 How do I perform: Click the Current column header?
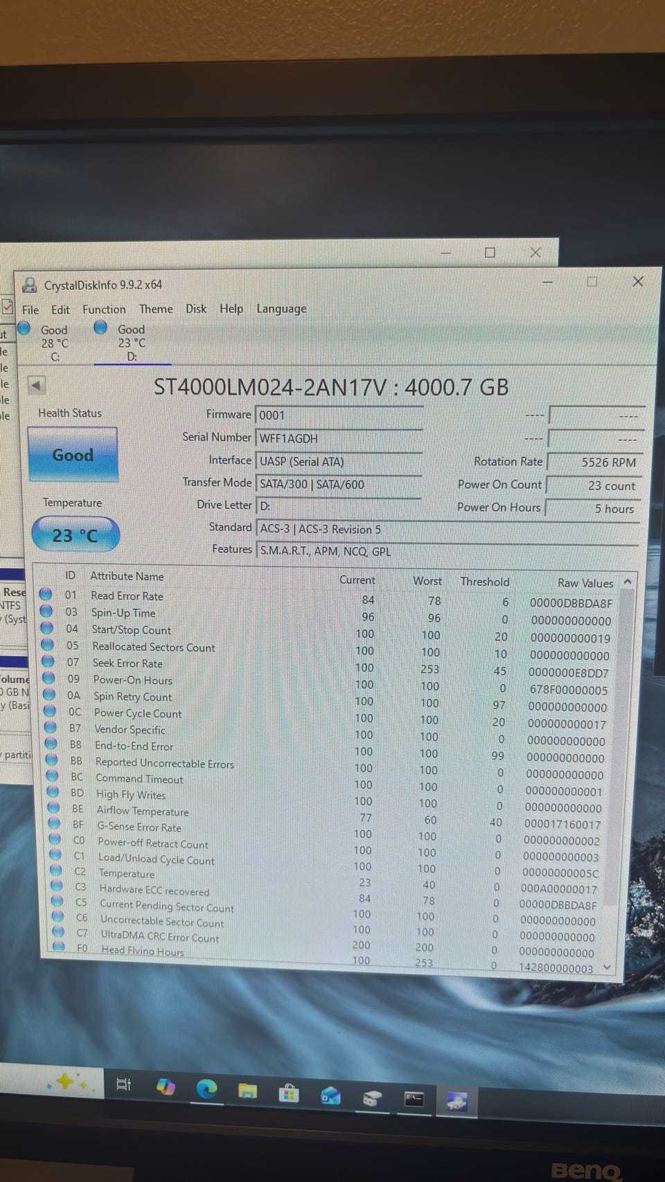(357, 580)
